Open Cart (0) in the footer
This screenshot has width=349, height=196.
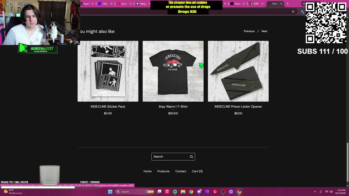pos(197,171)
